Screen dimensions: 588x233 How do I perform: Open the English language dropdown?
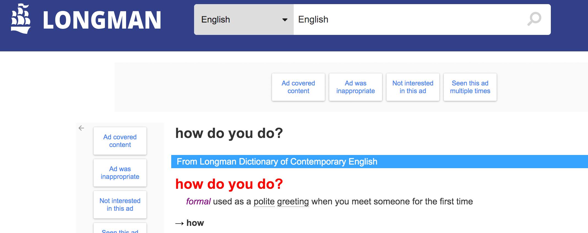243,20
